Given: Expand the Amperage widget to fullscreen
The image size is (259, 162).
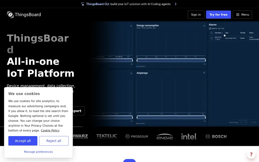Looking at the screenshot, I should [x=204, y=73].
